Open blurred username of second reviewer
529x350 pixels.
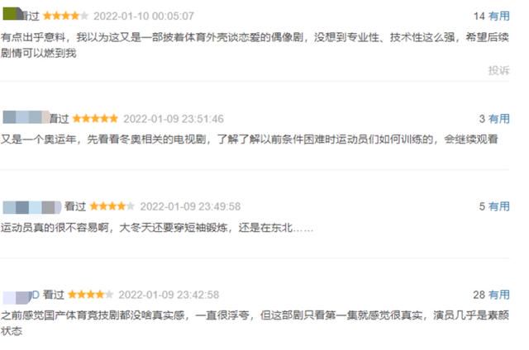tap(26, 117)
